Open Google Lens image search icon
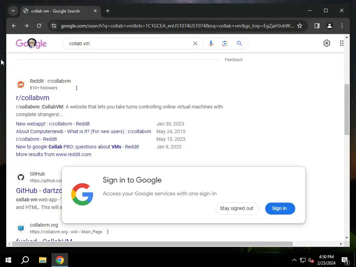 pyautogui.click(x=225, y=43)
